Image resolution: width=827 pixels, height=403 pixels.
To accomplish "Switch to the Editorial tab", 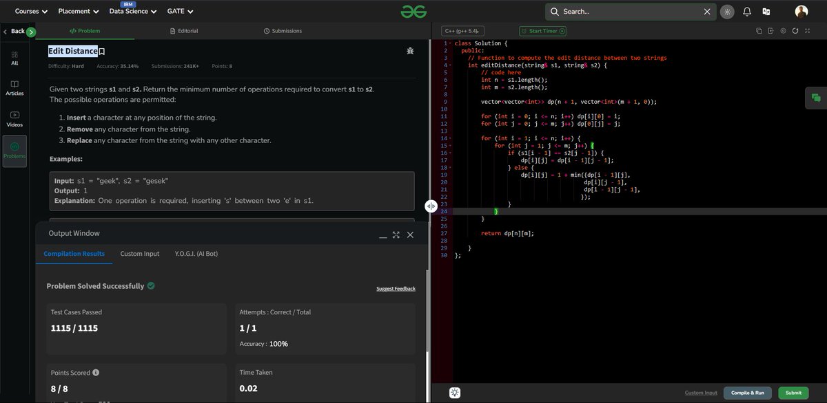I will (184, 31).
